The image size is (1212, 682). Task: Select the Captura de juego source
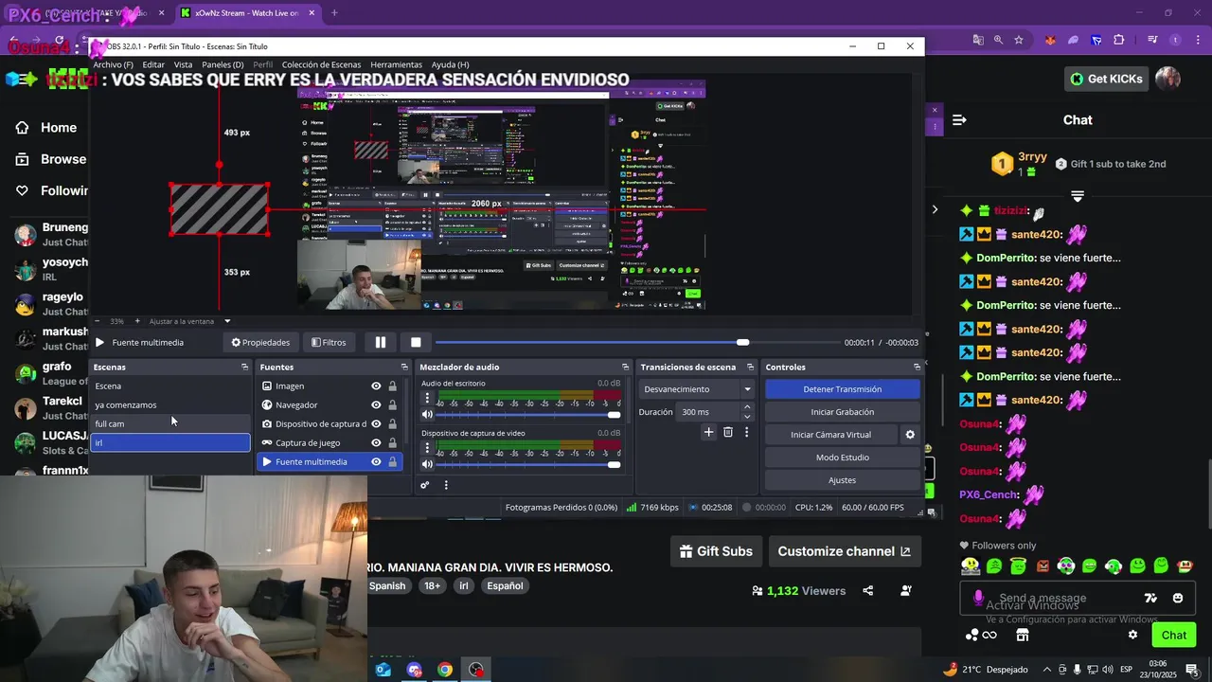point(330,442)
